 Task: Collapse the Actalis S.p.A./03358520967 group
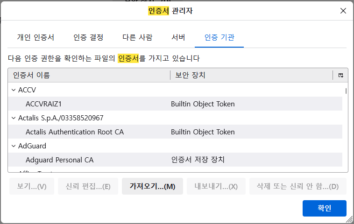tap(14, 118)
